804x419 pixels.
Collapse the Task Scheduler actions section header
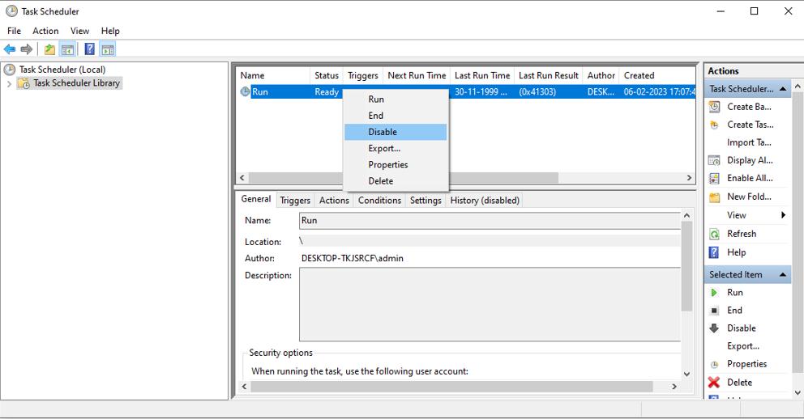pyautogui.click(x=783, y=89)
